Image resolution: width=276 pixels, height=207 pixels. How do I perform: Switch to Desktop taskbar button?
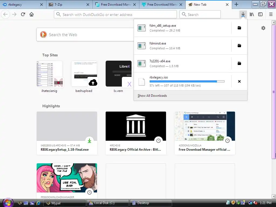(150, 203)
